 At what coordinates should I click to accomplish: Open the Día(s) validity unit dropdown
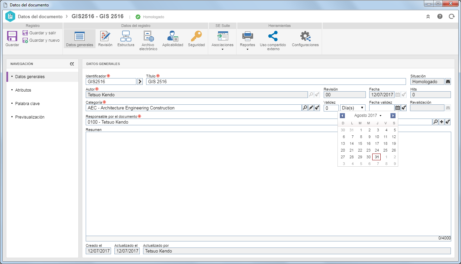pyautogui.click(x=353, y=108)
